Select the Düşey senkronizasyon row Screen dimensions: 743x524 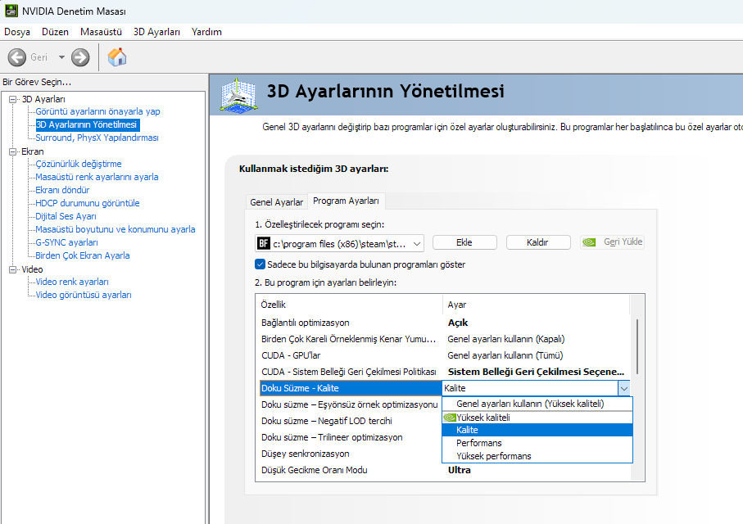pos(350,454)
